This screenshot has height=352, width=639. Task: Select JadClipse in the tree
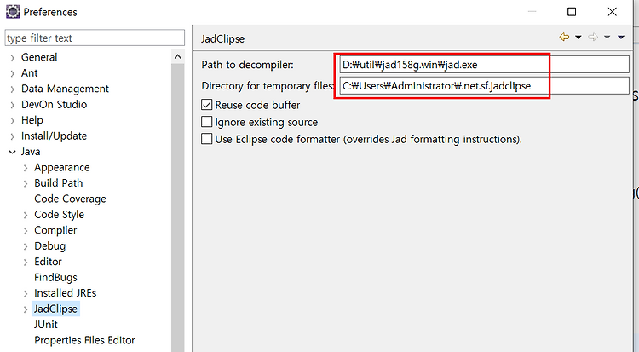[x=55, y=309]
